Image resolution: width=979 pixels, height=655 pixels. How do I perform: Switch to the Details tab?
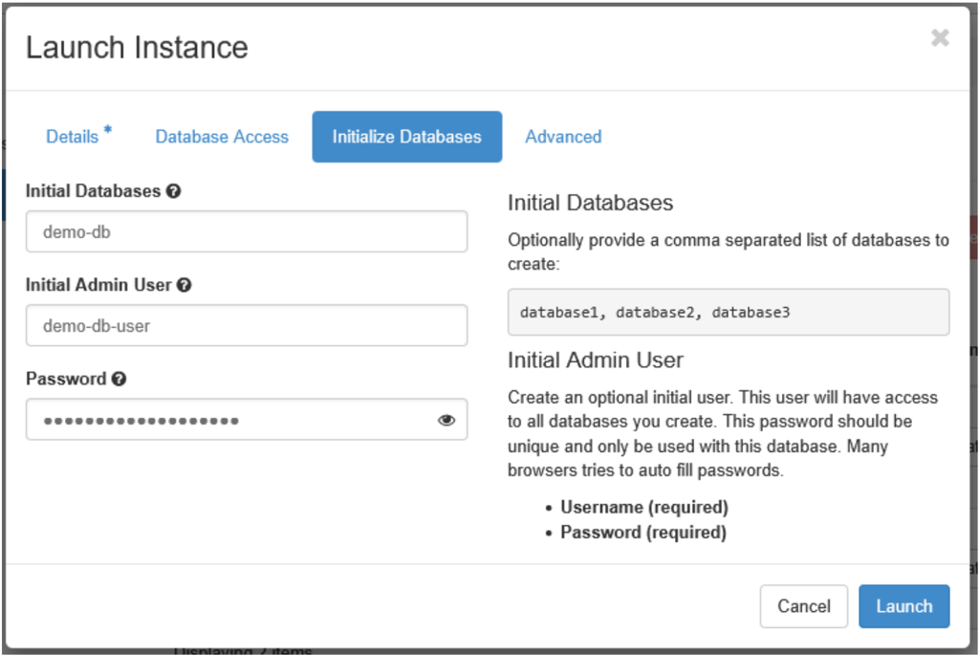(x=73, y=137)
